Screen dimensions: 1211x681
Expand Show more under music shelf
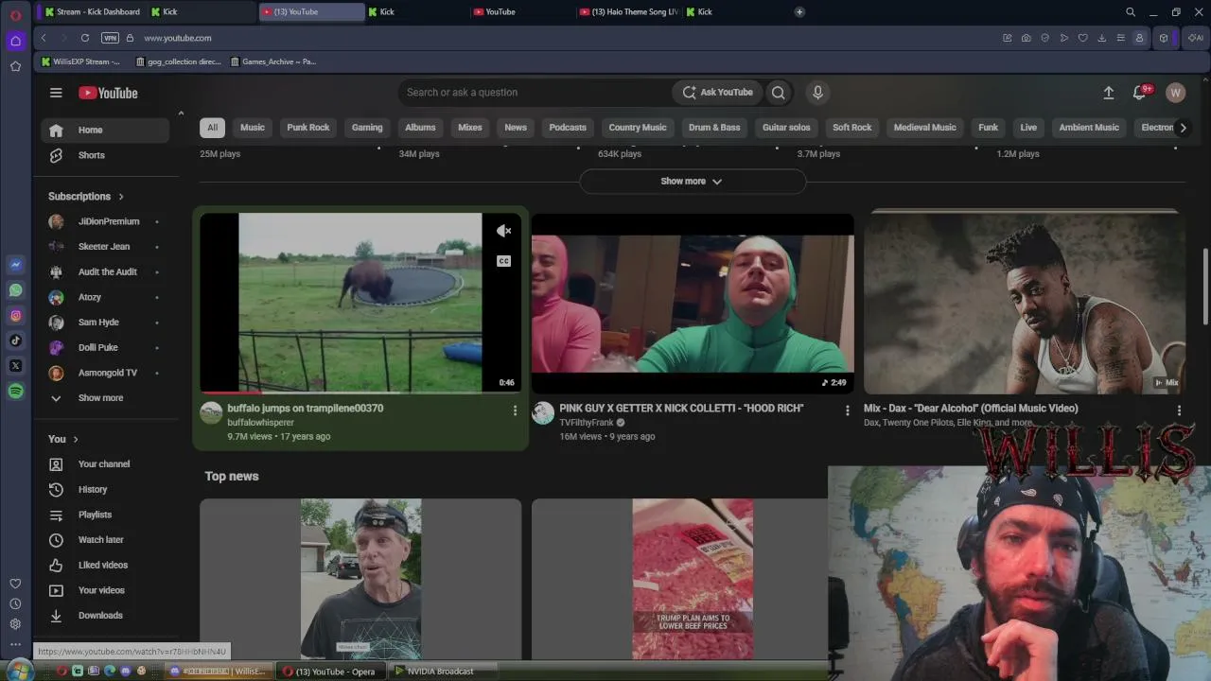pos(692,182)
